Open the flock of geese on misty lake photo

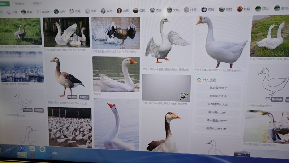22,67
